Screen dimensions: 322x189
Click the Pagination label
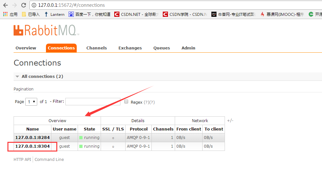click(23, 89)
